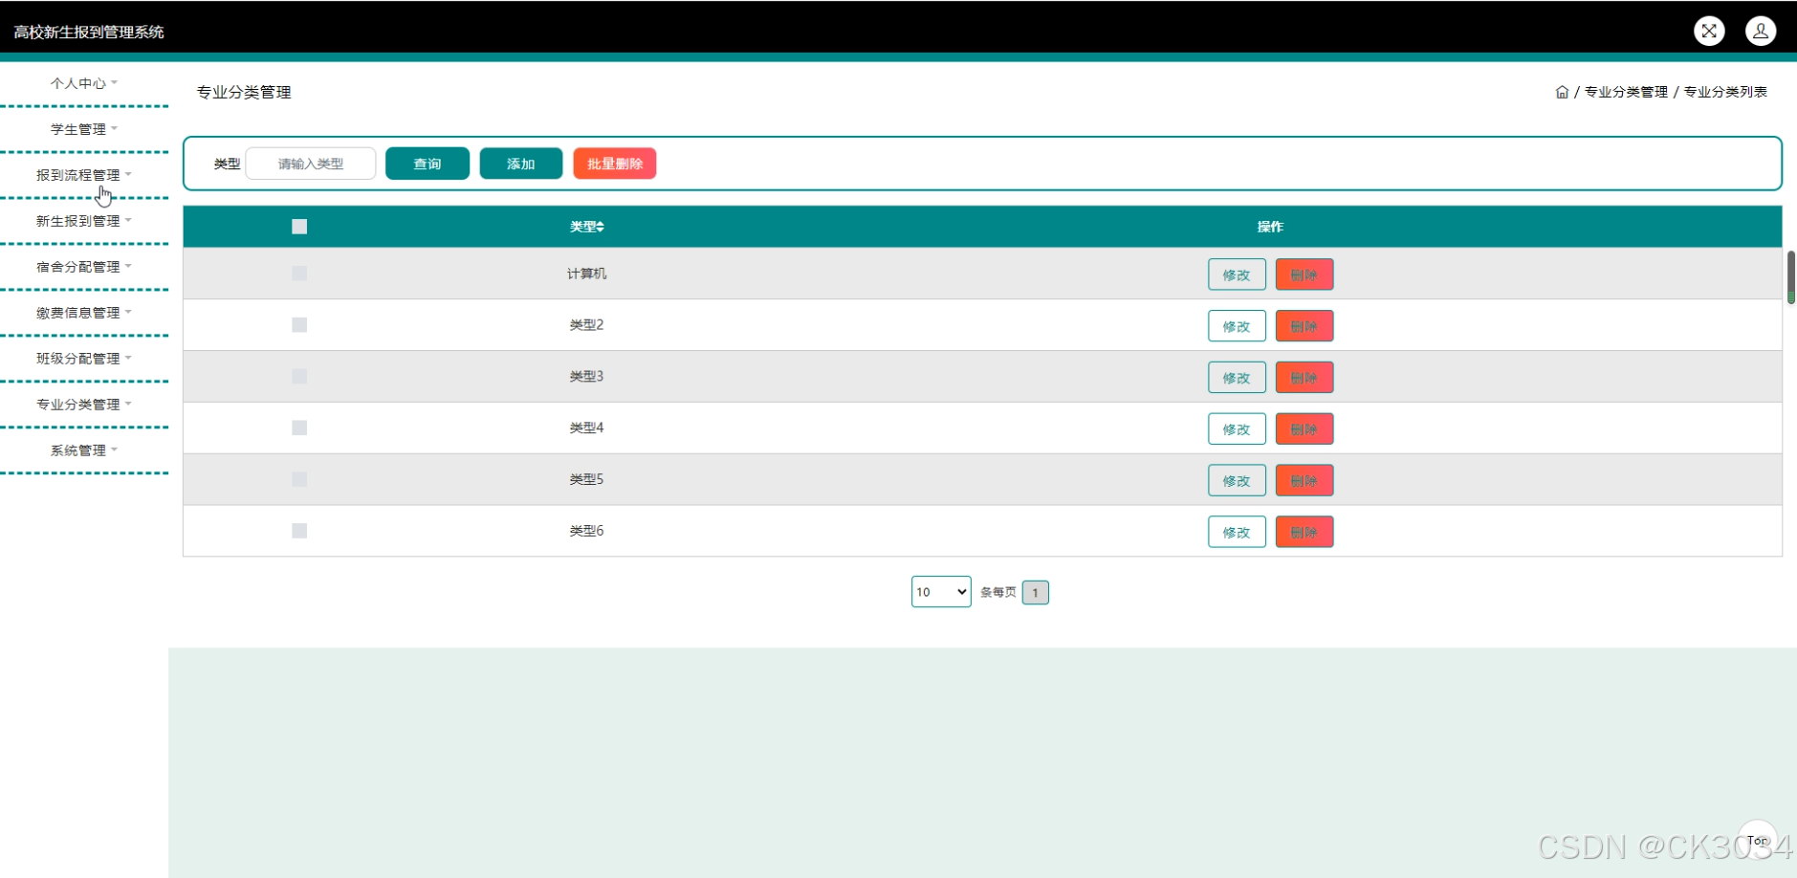Expand the 缴费信息管理 sidebar menu
The width and height of the screenshot is (1797, 878).
point(84,313)
